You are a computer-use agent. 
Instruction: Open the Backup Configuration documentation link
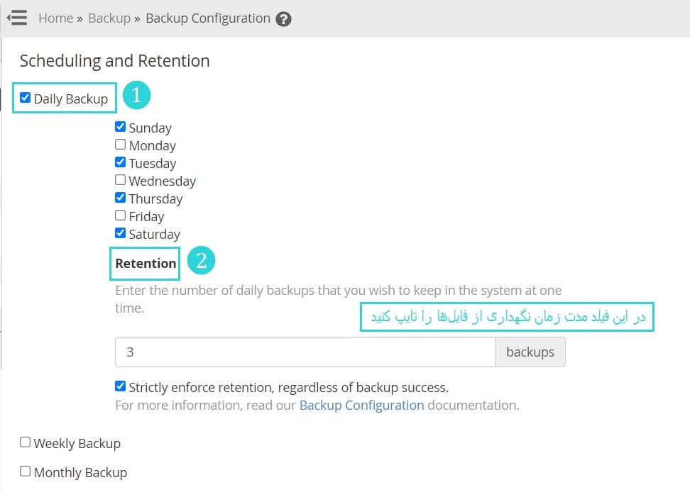[362, 405]
